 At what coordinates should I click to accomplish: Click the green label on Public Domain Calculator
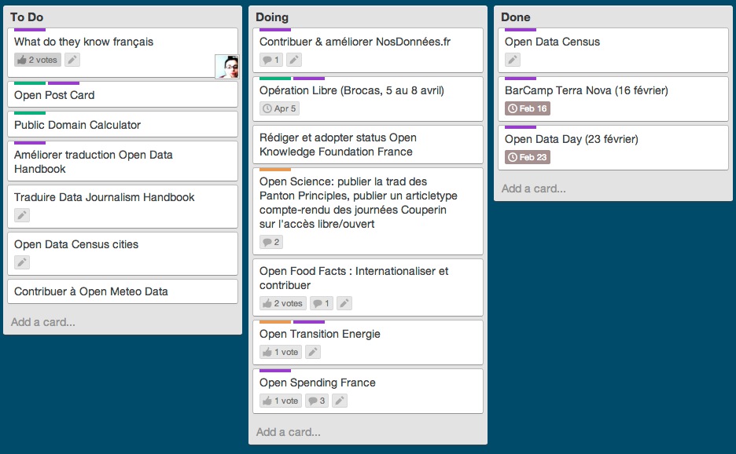click(x=30, y=113)
